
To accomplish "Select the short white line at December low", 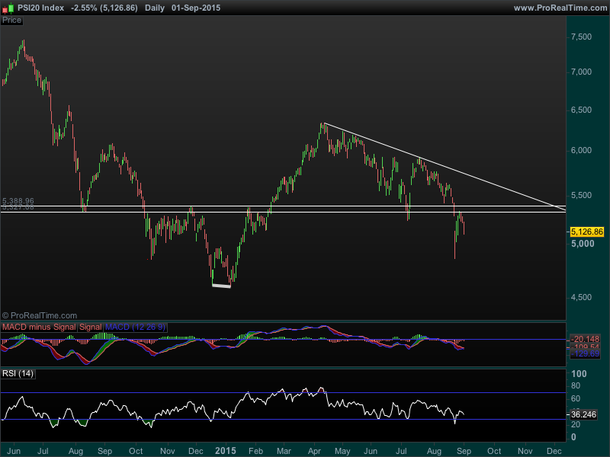I will pos(221,286).
